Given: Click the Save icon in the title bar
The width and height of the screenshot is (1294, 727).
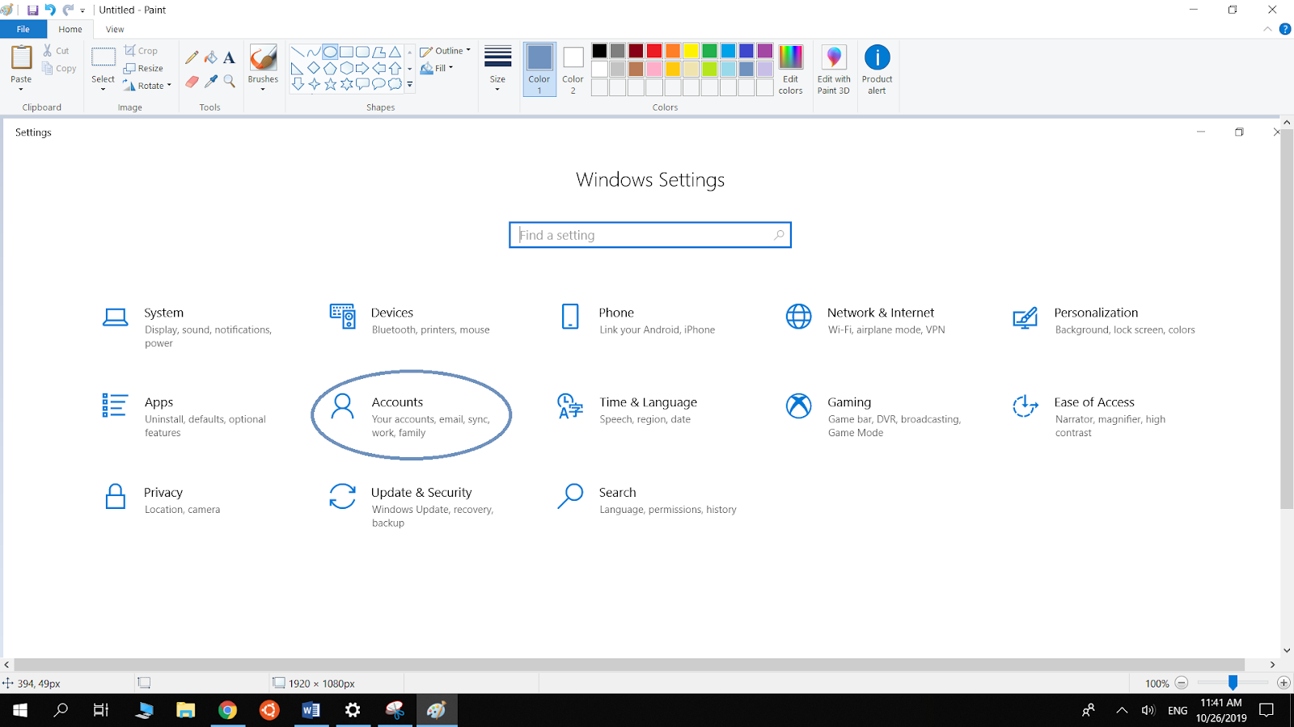Looking at the screenshot, I should pos(32,11).
